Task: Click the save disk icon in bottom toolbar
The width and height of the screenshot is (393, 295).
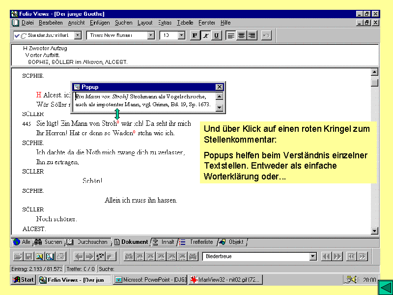Action: 28,256
